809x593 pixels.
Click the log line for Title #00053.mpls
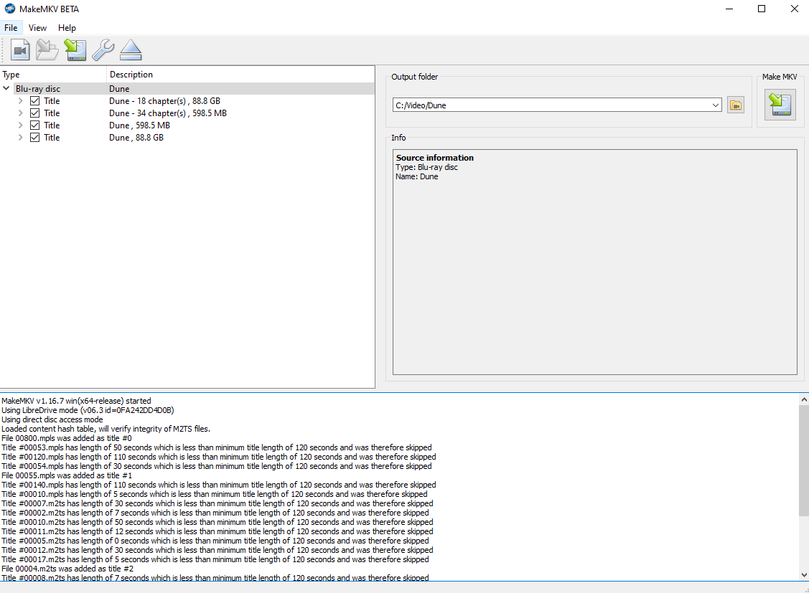pyautogui.click(x=217, y=447)
